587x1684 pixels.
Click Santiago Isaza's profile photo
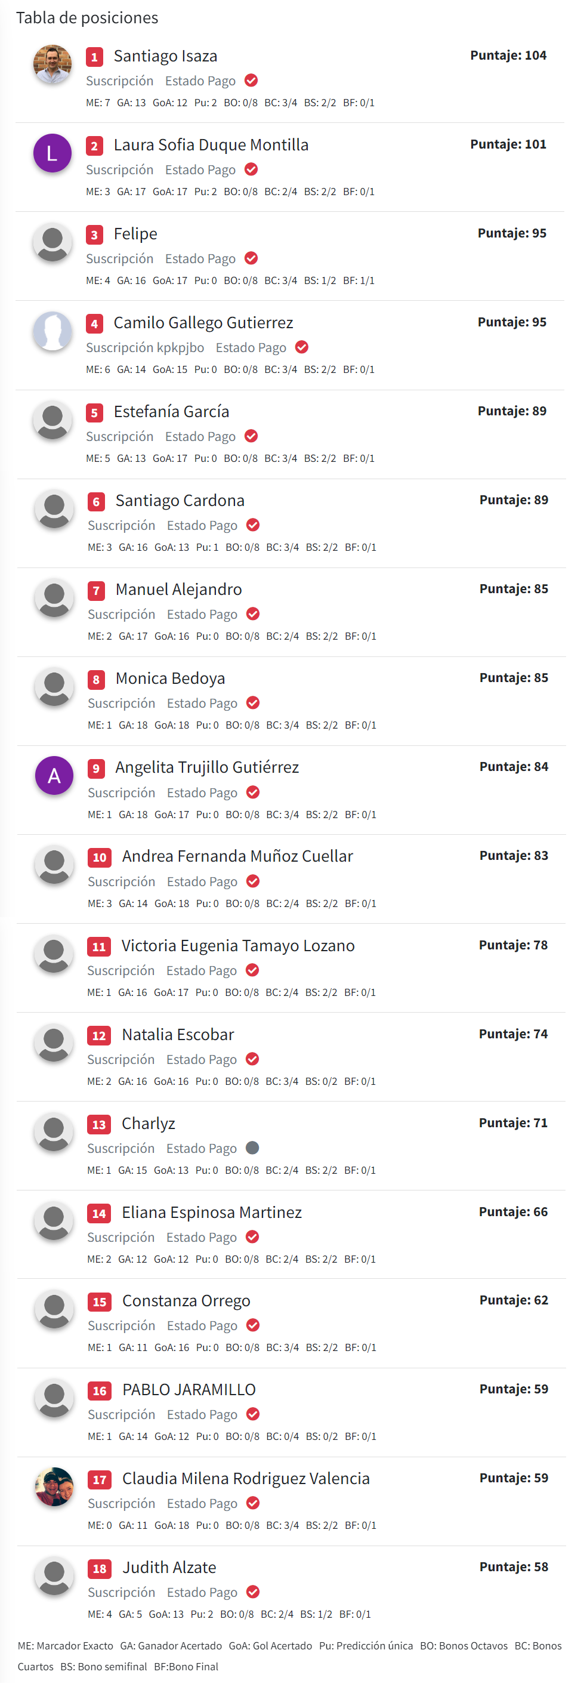coord(52,64)
